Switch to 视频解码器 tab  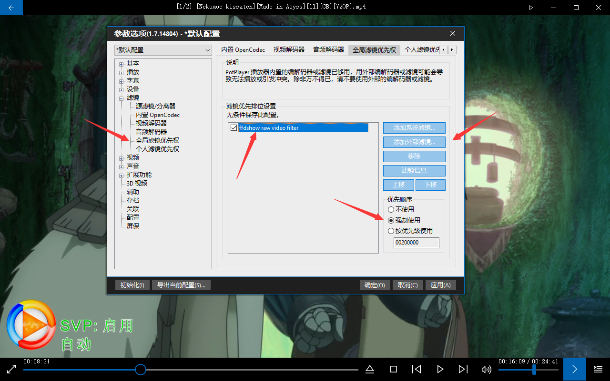pos(289,49)
